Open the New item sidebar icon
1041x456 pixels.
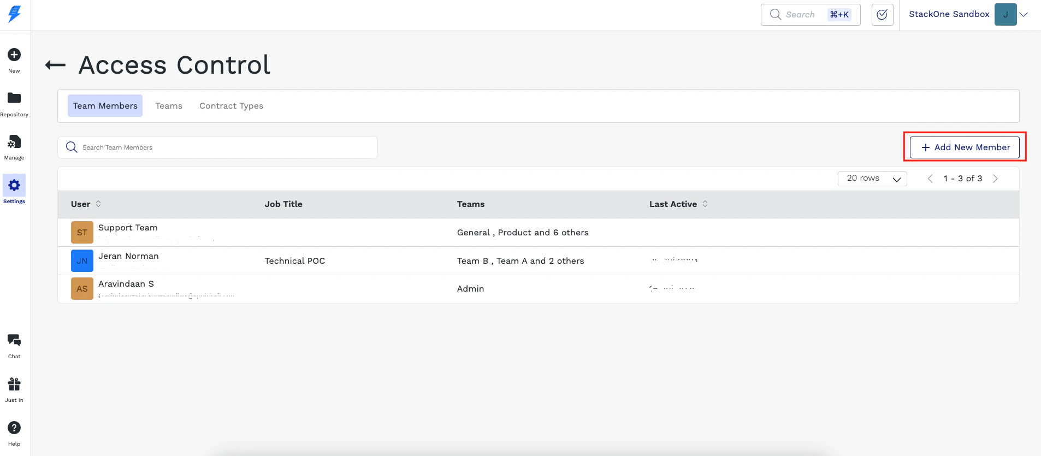point(14,55)
